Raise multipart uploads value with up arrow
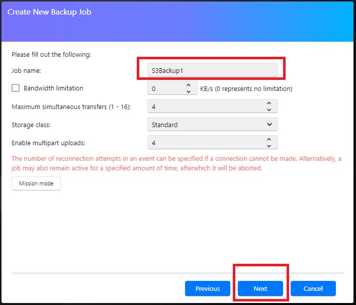The width and height of the screenshot is (356, 305). [x=269, y=139]
